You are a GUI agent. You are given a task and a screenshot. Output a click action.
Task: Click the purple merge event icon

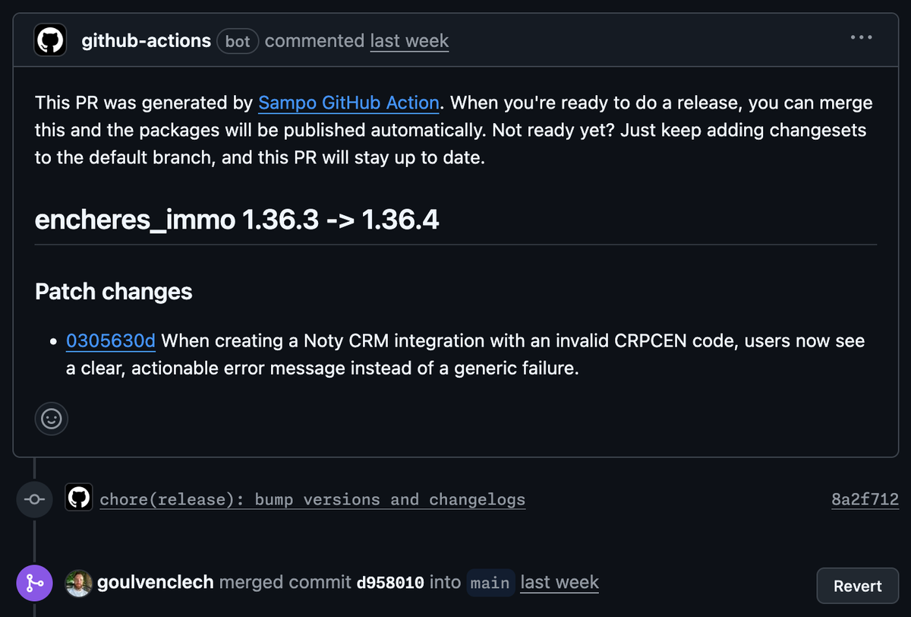(x=33, y=583)
